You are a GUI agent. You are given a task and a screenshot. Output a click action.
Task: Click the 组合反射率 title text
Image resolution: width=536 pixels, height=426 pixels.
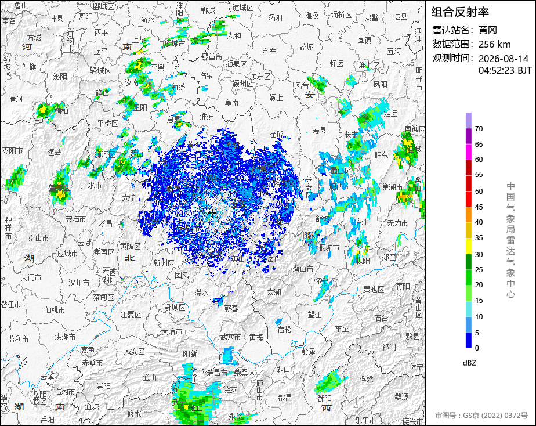tap(460, 12)
